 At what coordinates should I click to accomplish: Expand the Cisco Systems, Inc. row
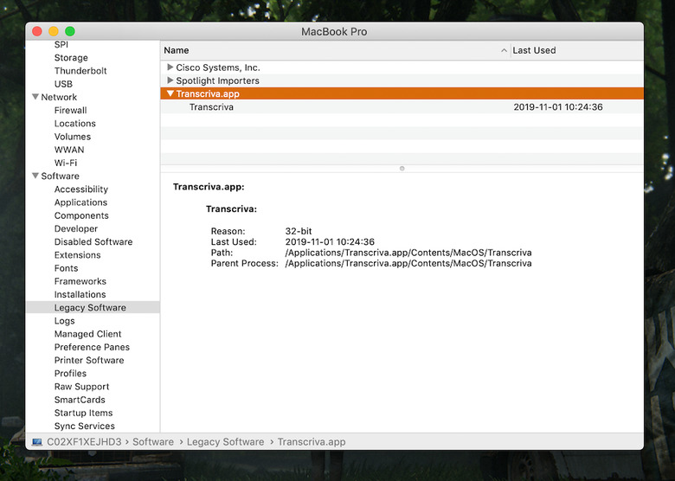click(170, 67)
